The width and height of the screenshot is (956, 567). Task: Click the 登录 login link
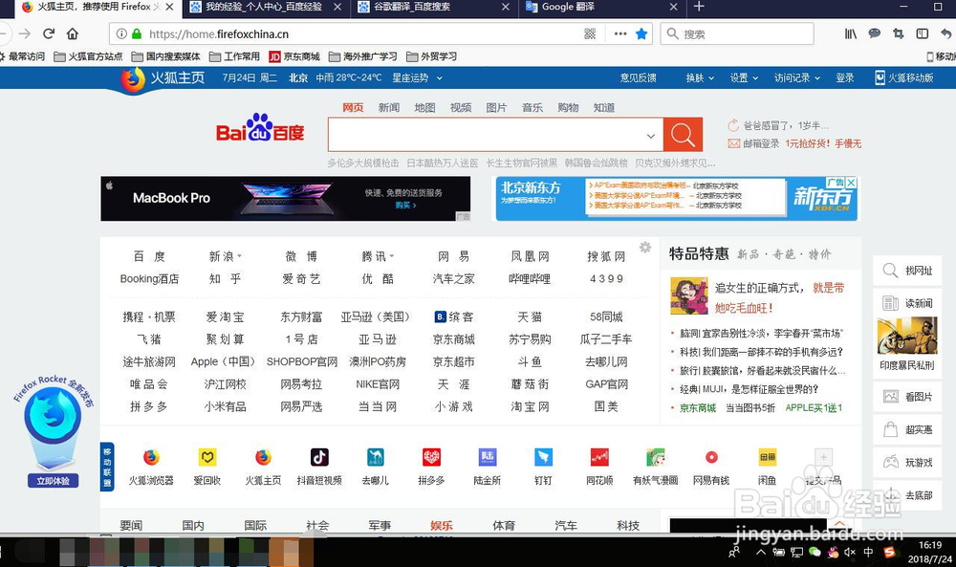[844, 78]
